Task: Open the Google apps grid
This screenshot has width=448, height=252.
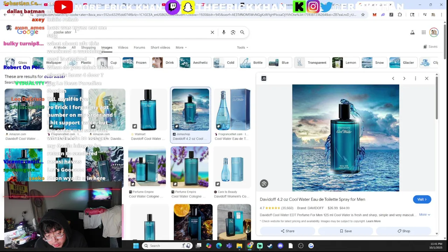Action: coord(423,32)
